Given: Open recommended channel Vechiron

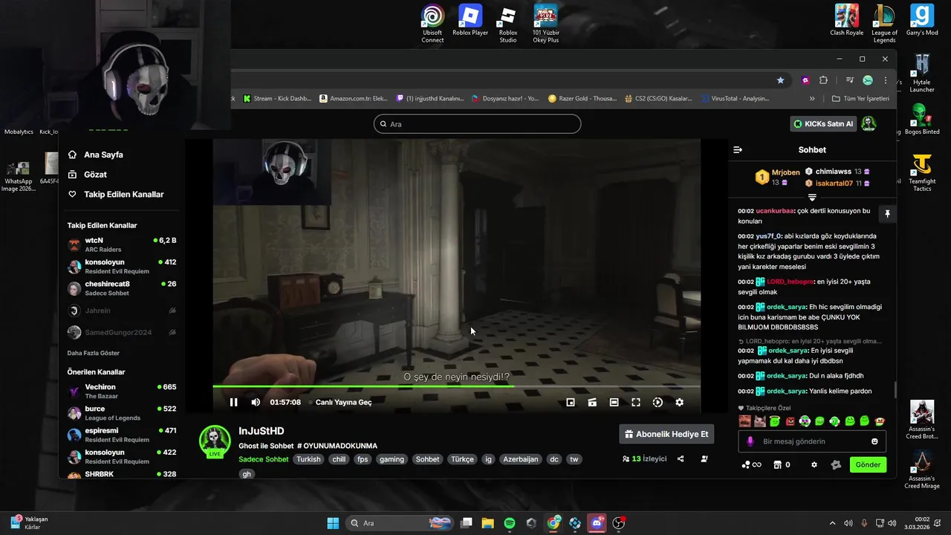Looking at the screenshot, I should tap(122, 391).
